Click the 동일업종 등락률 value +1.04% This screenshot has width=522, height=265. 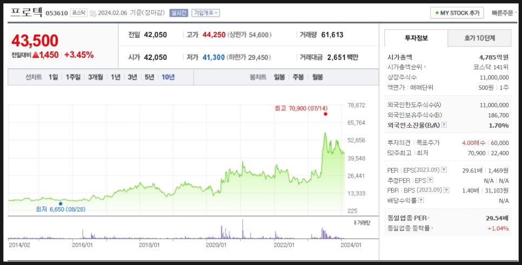pos(498,228)
